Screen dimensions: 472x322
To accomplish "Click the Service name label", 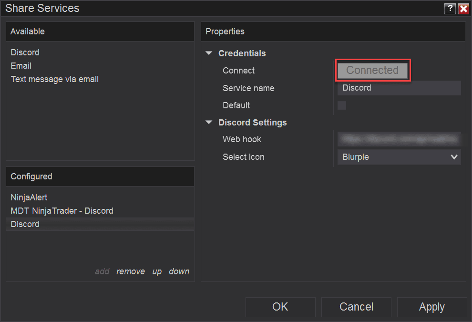I will coord(249,88).
